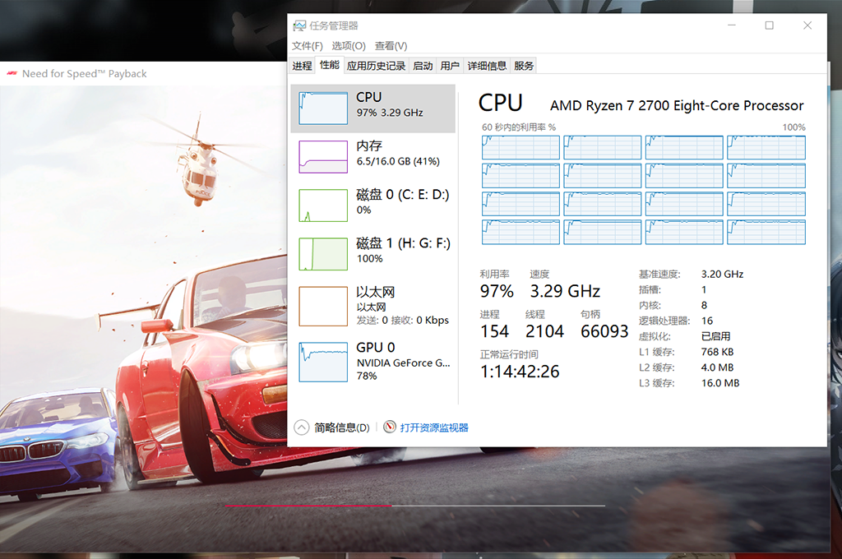Screen dimensions: 842x559
Task: Switch to the 进程 tab
Action: 303,66
